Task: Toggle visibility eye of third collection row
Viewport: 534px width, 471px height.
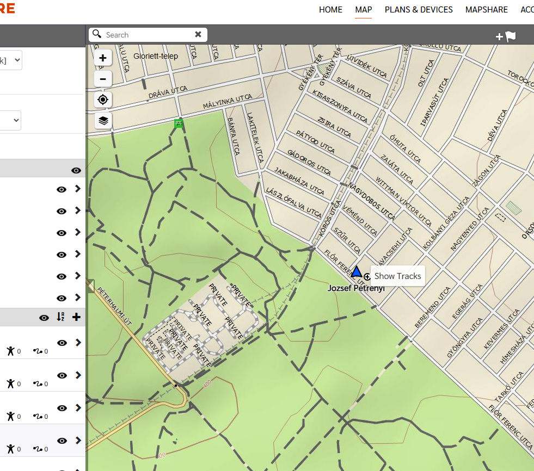Action: point(62,408)
